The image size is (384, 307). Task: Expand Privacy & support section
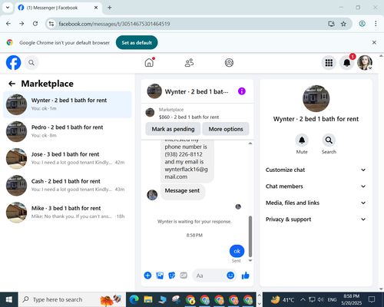(316, 220)
